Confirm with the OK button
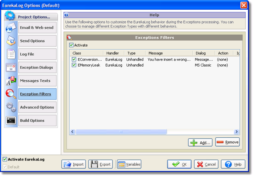 [x=179, y=164]
